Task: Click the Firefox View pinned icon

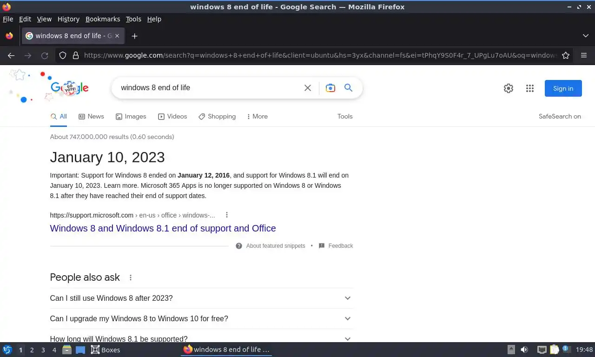Action: (x=9, y=36)
